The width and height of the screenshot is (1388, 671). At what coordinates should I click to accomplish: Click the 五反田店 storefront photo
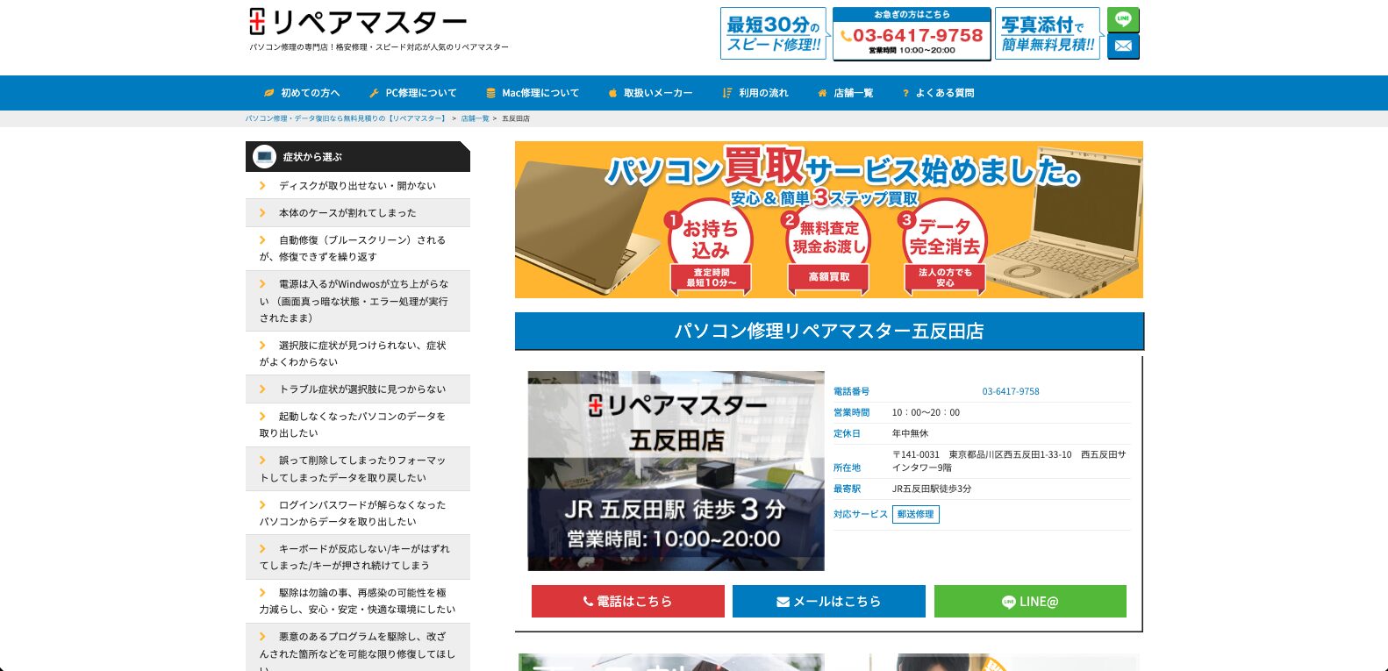coord(676,471)
